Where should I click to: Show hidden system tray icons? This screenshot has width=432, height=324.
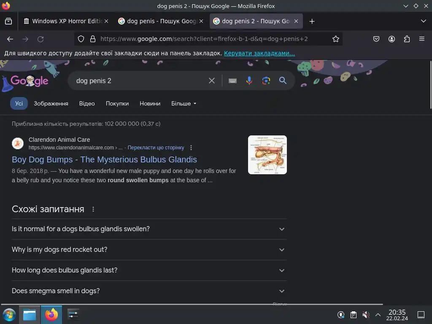378,315
